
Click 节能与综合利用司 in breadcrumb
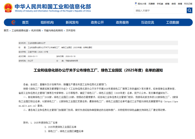[53, 30]
